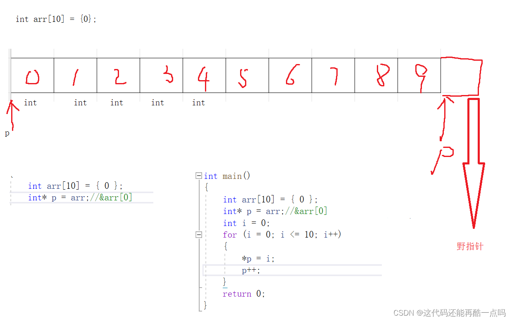The width and height of the screenshot is (512, 321).
Task: Select the "*p = i;" statement
Action: click(258, 259)
